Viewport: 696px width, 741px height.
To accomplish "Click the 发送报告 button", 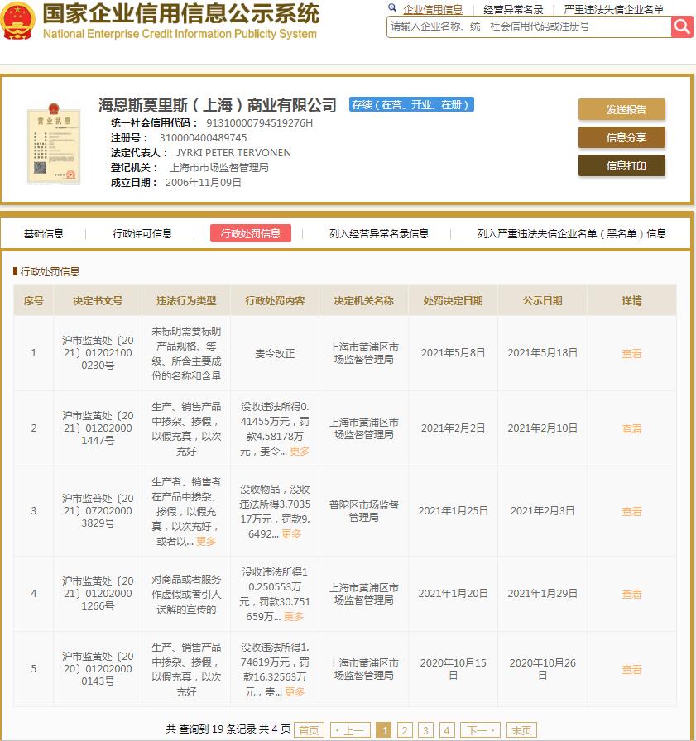I will [x=622, y=110].
